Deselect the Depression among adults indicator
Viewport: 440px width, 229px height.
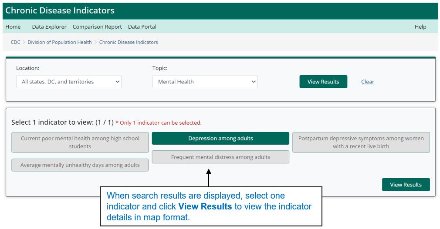click(x=220, y=139)
